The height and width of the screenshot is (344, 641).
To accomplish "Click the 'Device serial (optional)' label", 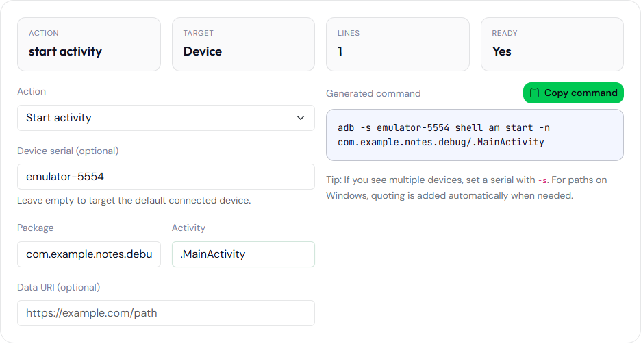I will (x=68, y=151).
